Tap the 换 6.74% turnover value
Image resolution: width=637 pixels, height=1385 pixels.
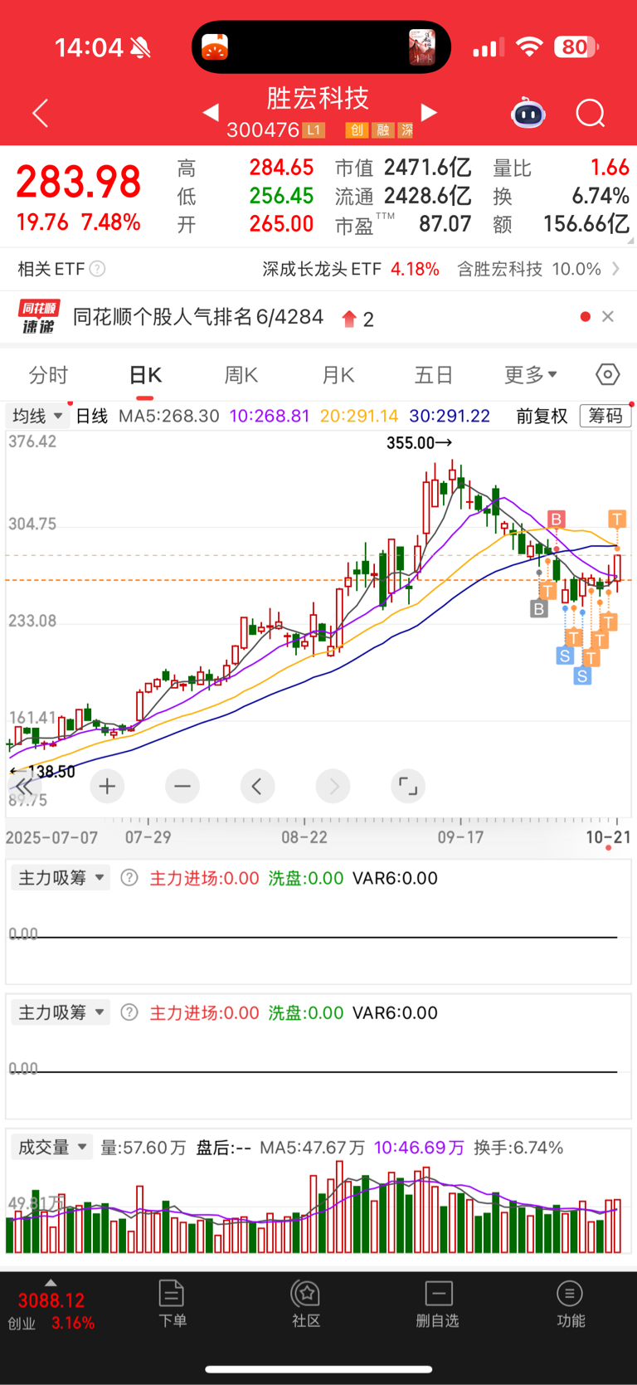(x=561, y=196)
